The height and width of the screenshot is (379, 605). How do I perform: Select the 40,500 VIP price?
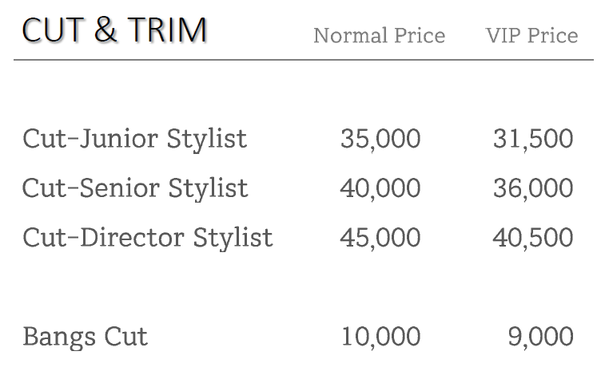(x=533, y=238)
